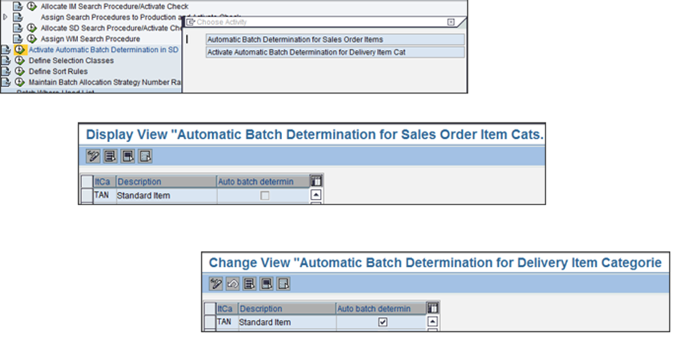Click Standard Item cell in Display View table
Viewport: 686px width, 346px height.
tap(166, 196)
